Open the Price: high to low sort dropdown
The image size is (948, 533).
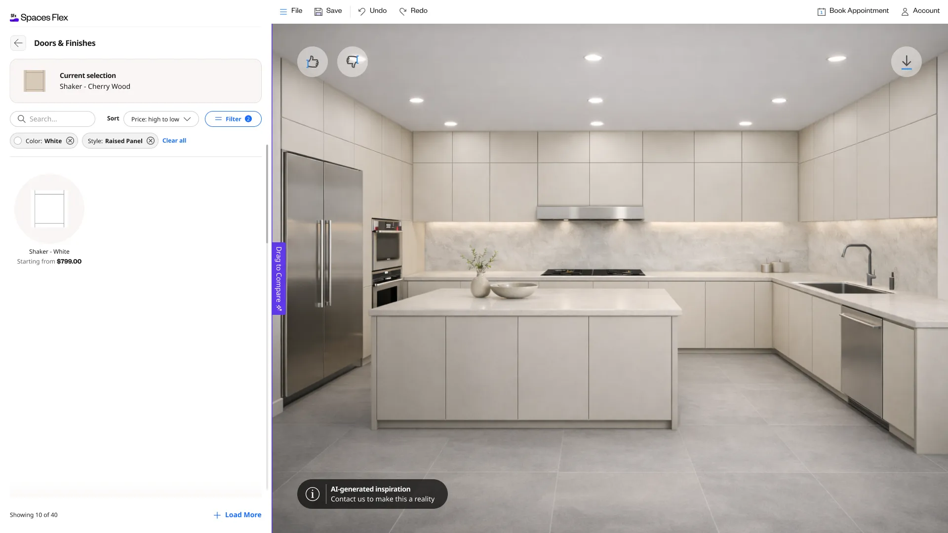coord(161,119)
